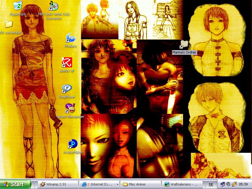Click the network computers tray icon
This screenshot has width=252, height=189.
click(223, 184)
